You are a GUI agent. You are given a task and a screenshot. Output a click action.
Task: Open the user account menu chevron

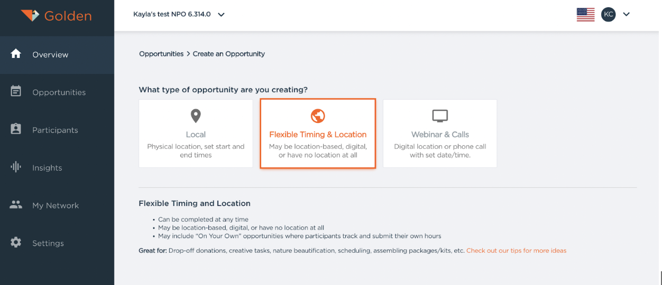click(x=627, y=14)
